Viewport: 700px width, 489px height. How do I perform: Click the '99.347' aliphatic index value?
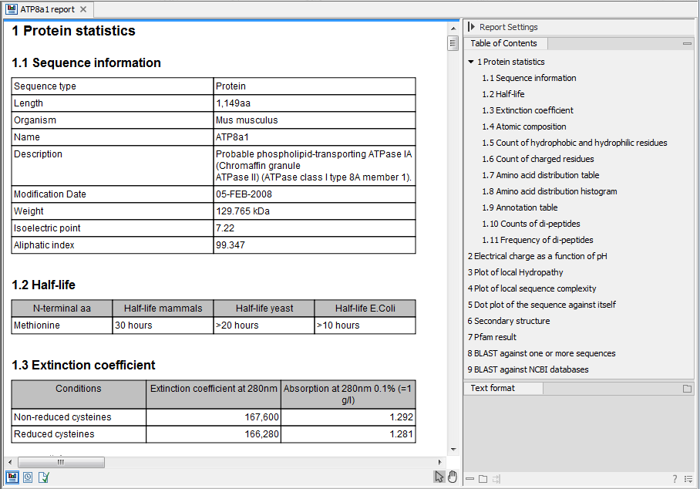click(231, 245)
